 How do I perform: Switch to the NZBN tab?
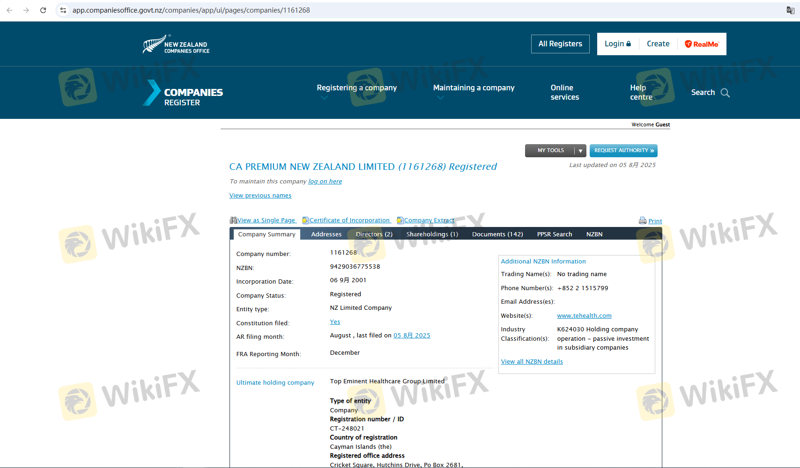pos(594,234)
